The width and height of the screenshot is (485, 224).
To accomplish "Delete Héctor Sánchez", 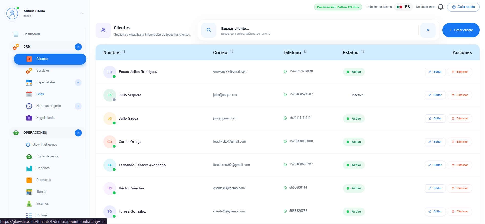I will click(460, 188).
